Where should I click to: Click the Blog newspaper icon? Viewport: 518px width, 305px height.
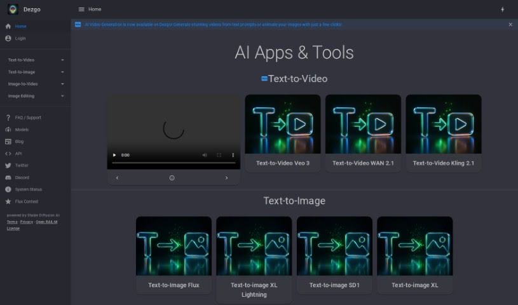pos(8,142)
